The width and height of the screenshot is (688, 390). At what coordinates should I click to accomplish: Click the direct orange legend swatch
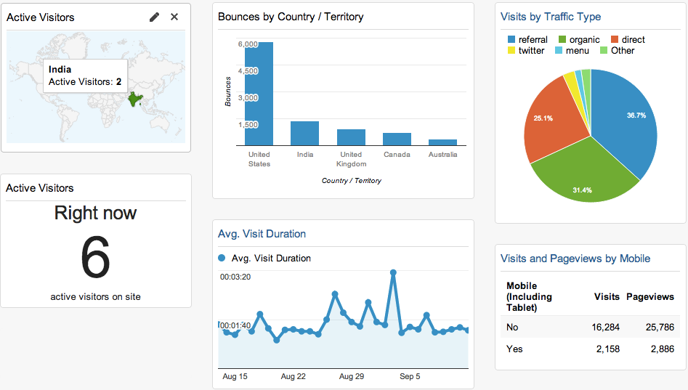pyautogui.click(x=615, y=39)
